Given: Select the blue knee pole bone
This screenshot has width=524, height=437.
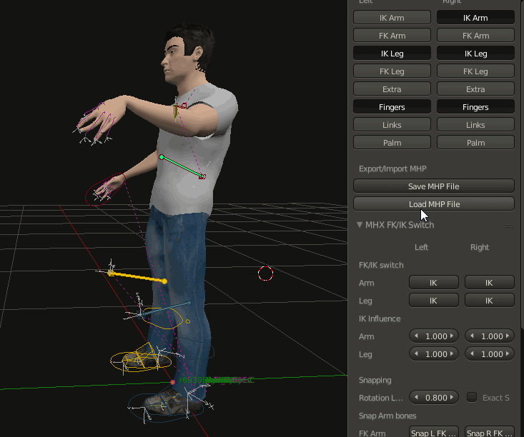Looking at the screenshot, I should (164, 308).
